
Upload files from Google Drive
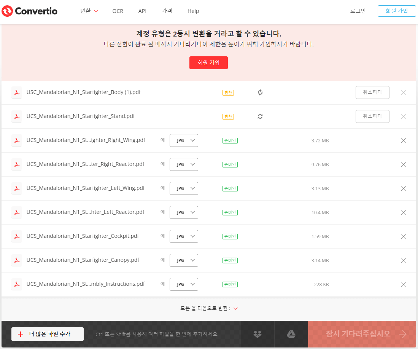[291, 334]
